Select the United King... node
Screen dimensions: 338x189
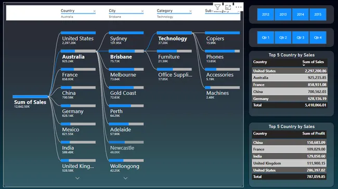click(78, 166)
